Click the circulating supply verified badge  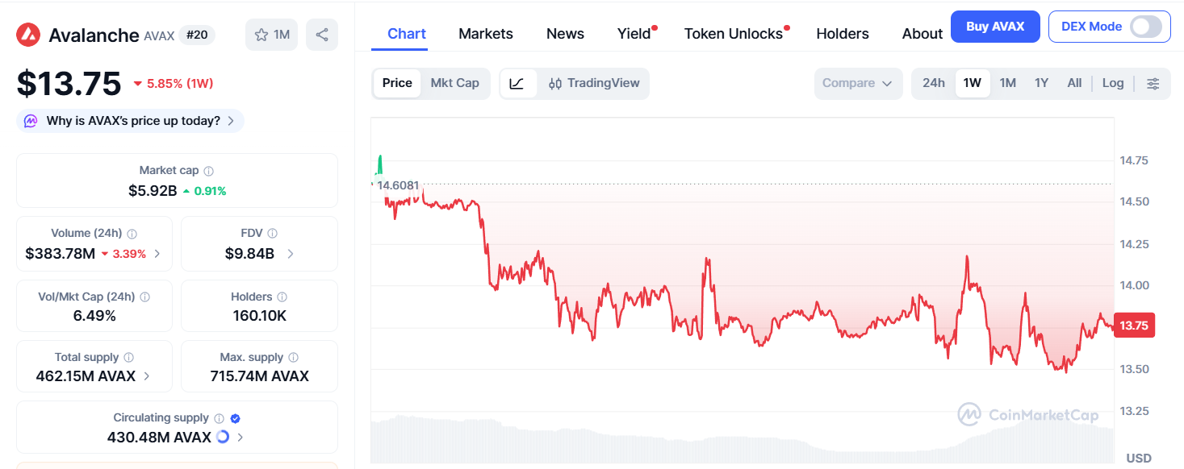coord(236,417)
